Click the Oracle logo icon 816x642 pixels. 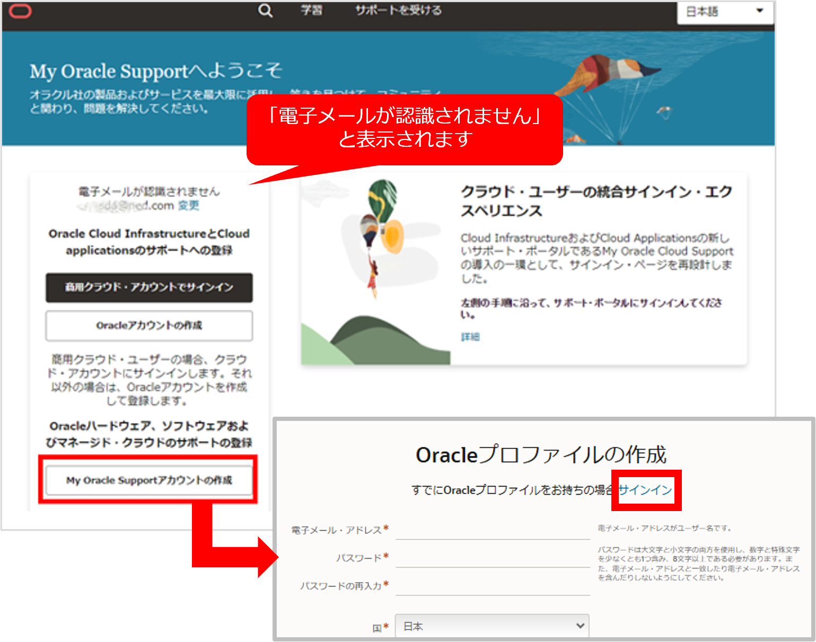click(x=21, y=11)
